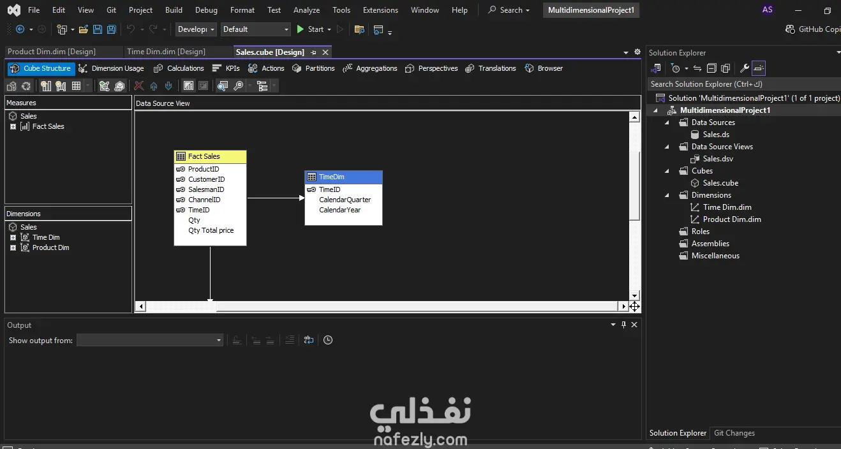Screen dimensions: 841x449
Task: Pin the Sales.cube tab
Action: pos(314,52)
